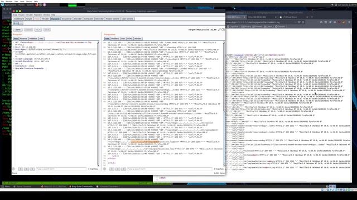Show response Render view
This screenshot has width=357, height=200.
138,39
